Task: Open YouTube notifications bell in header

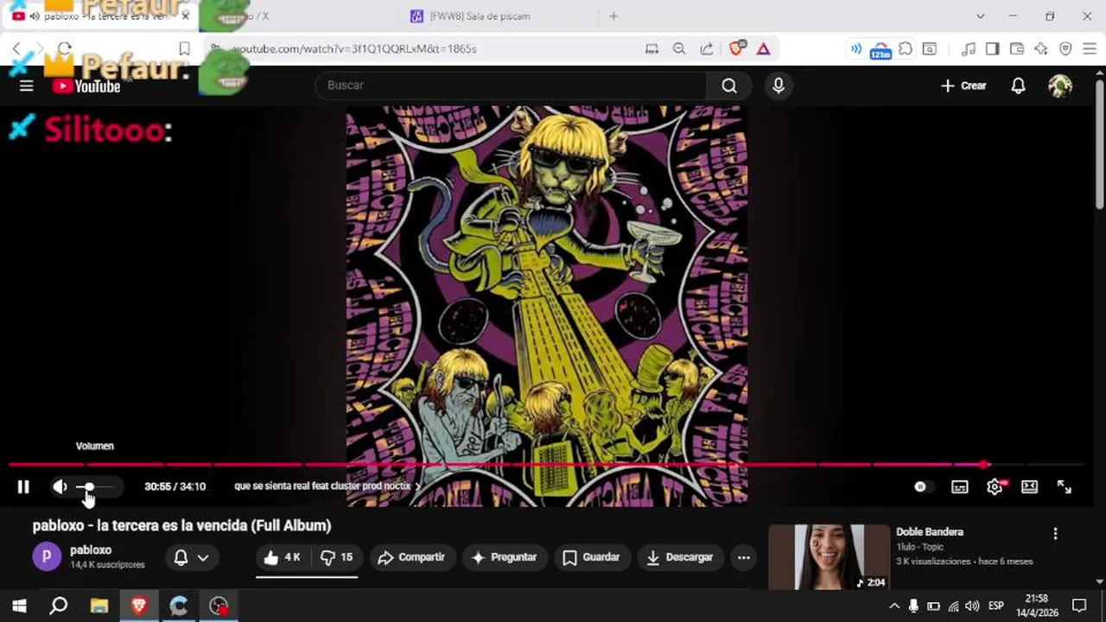Action: [1019, 86]
